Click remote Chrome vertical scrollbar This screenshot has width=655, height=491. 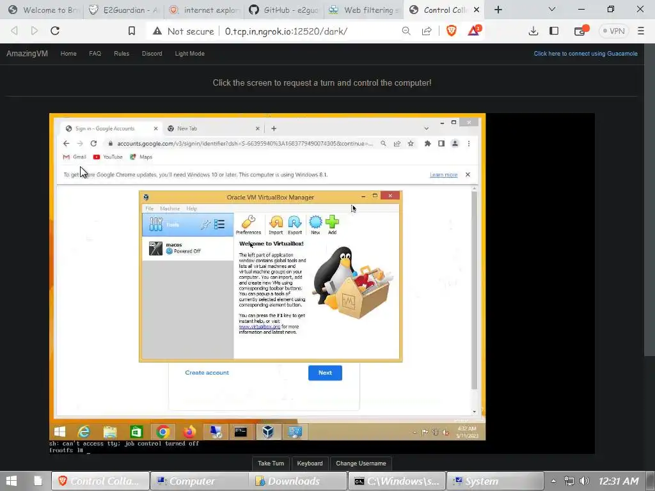(x=474, y=290)
